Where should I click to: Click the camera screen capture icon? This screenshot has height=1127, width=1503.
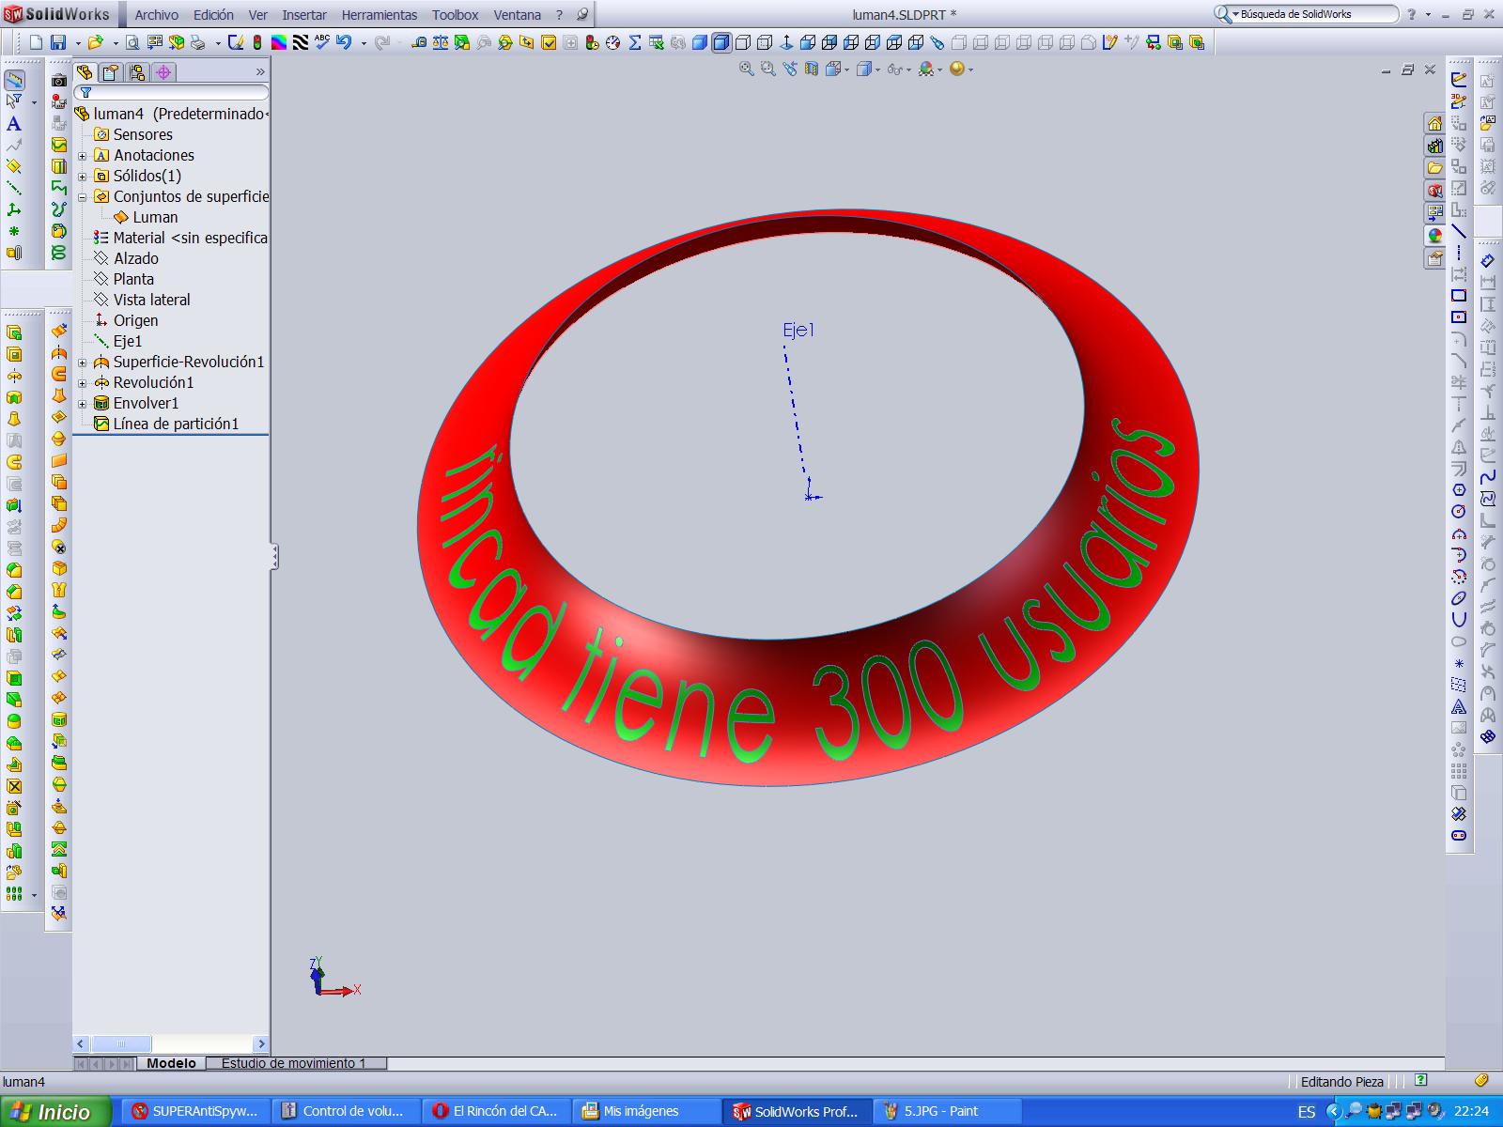tap(59, 80)
